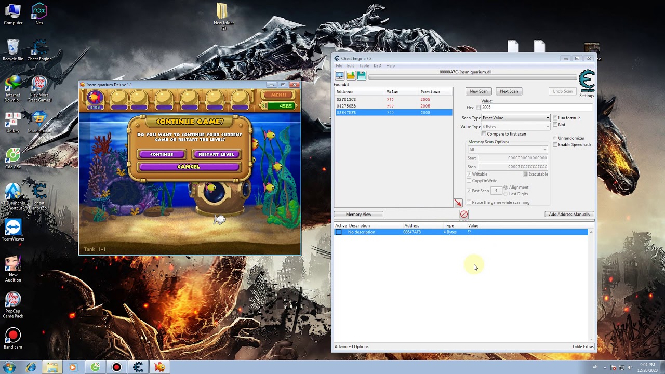Open the Bandicam desktop icon
The image size is (665, 374).
pyautogui.click(x=13, y=339)
